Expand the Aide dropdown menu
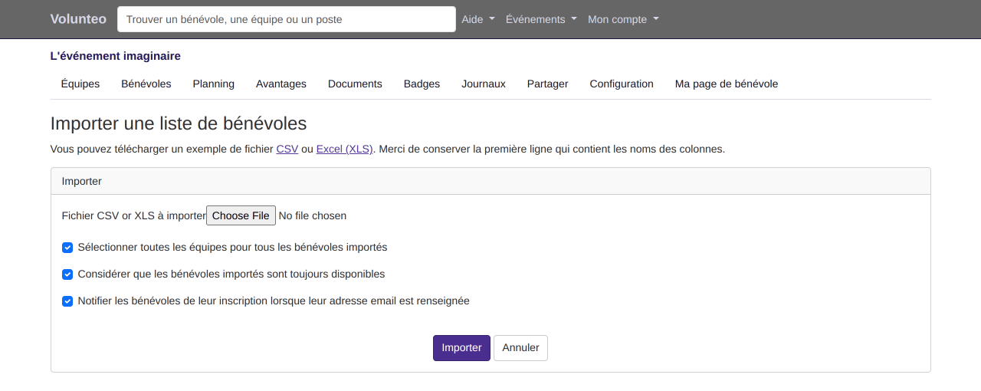This screenshot has width=981, height=391. 478,19
